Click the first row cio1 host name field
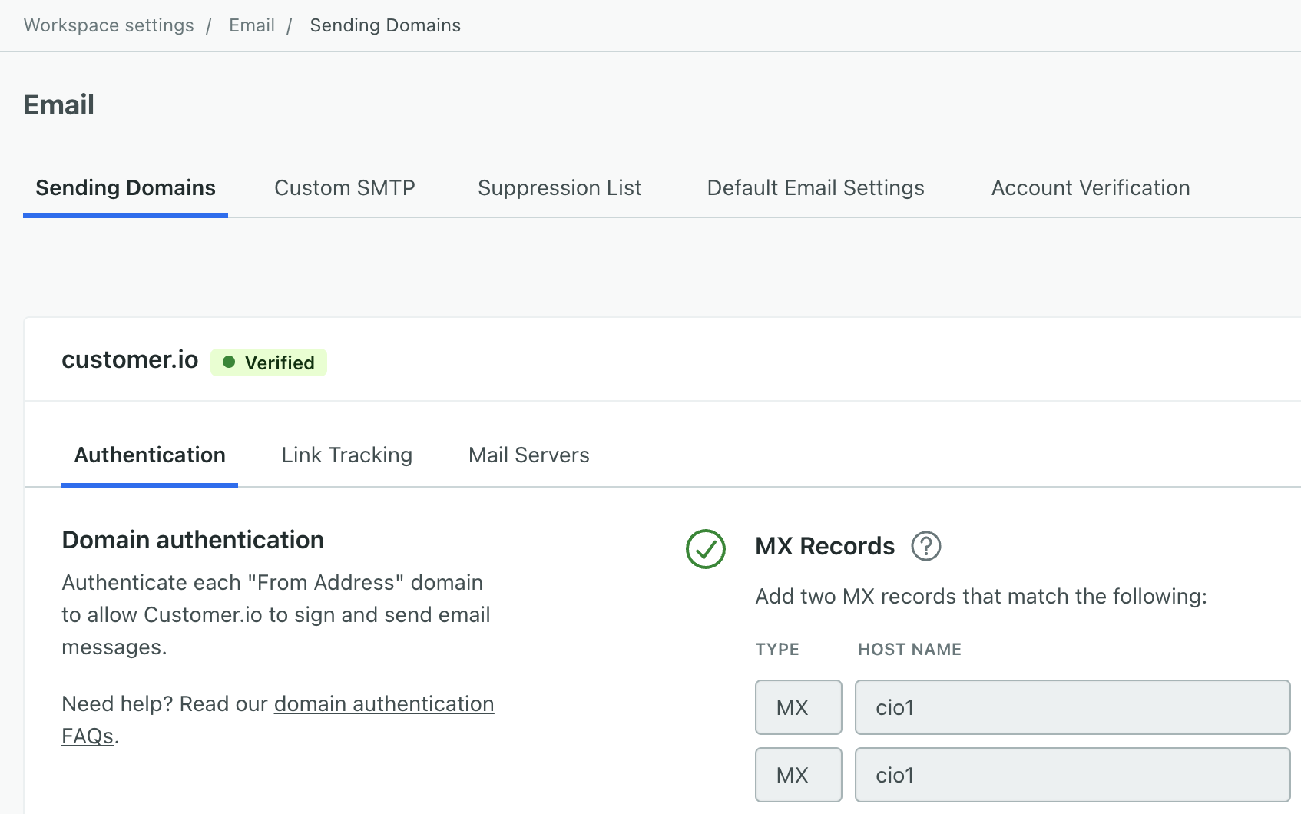1301x814 pixels. click(x=1071, y=707)
